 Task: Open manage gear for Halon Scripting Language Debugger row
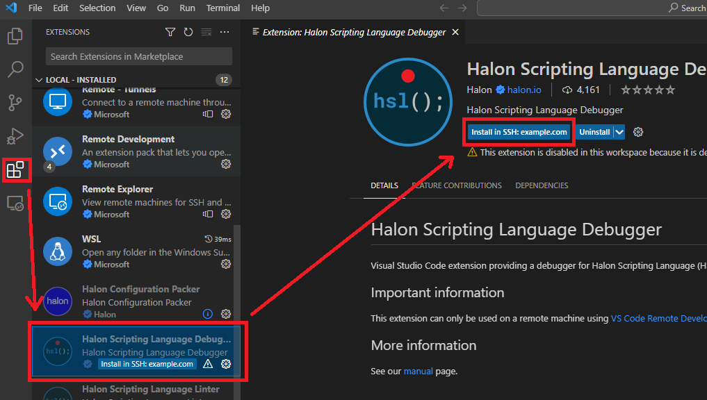[226, 364]
